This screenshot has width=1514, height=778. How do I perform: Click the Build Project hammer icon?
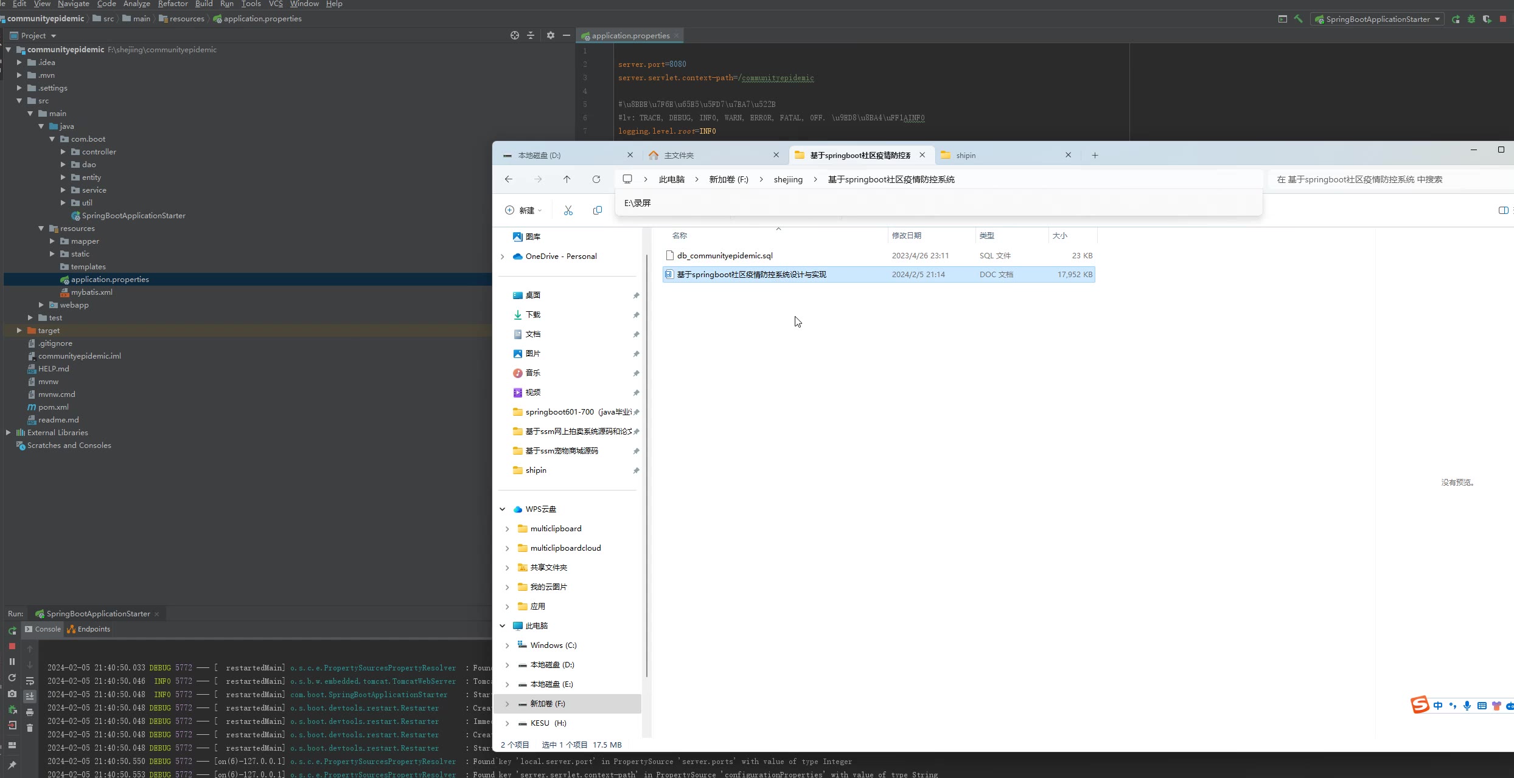(x=1299, y=19)
